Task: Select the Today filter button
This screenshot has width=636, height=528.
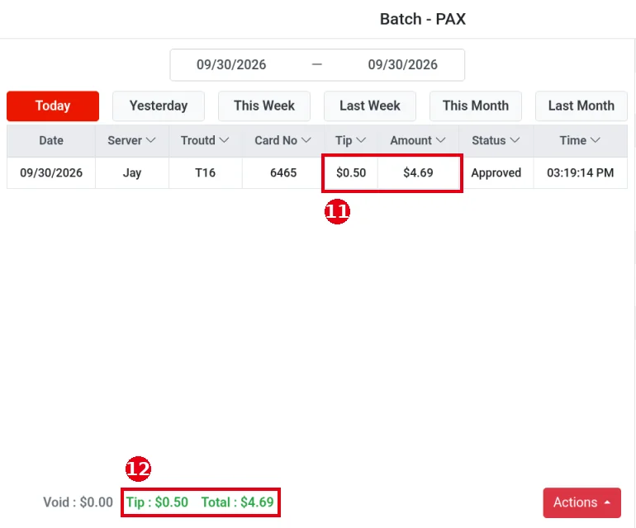Action: coord(53,106)
